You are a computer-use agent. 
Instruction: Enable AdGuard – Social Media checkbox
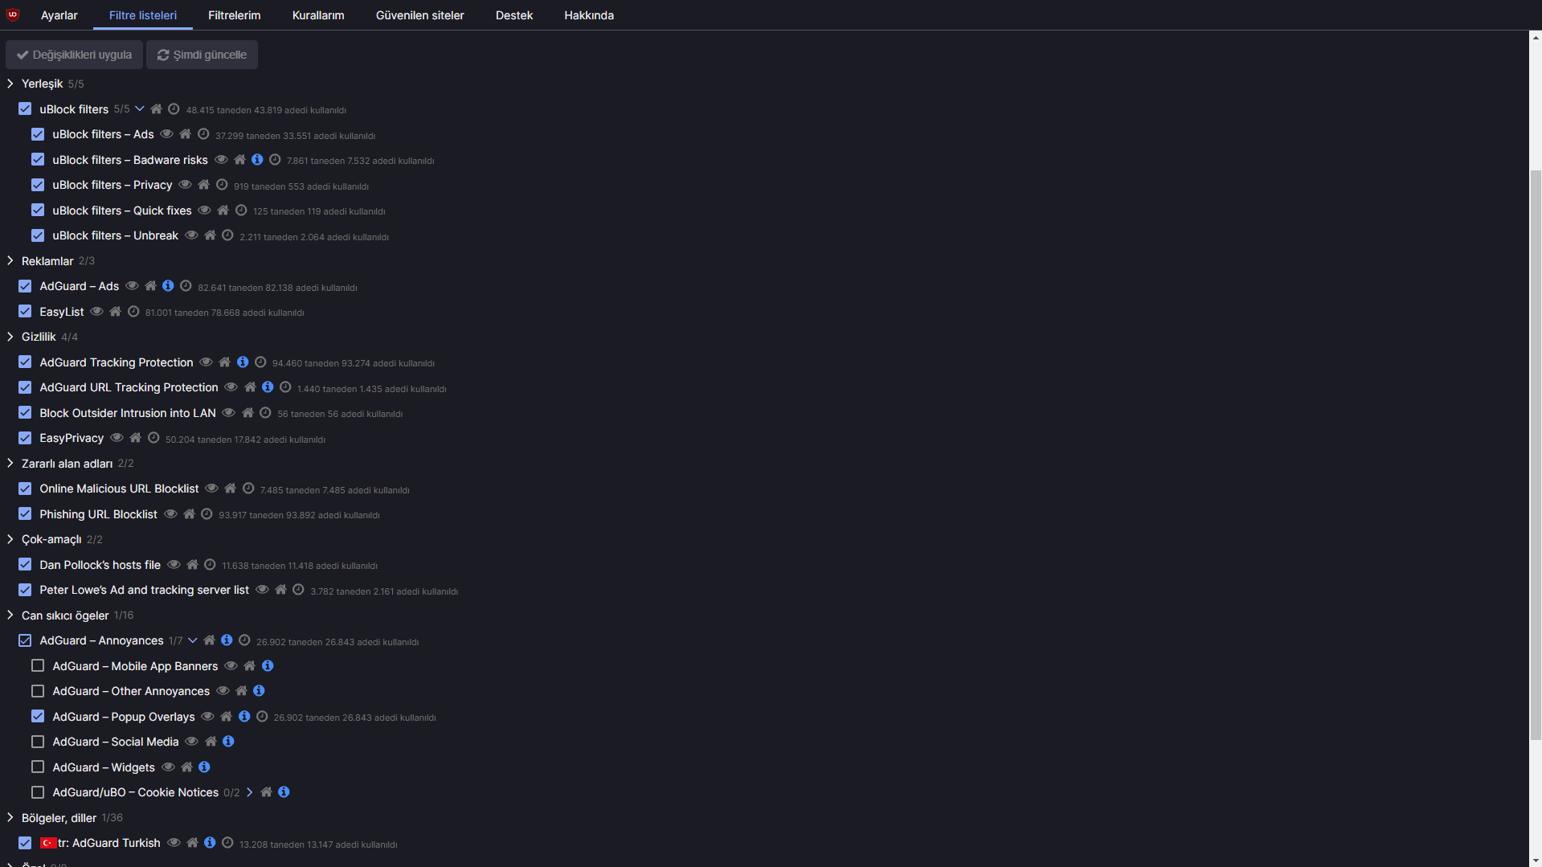tap(38, 742)
